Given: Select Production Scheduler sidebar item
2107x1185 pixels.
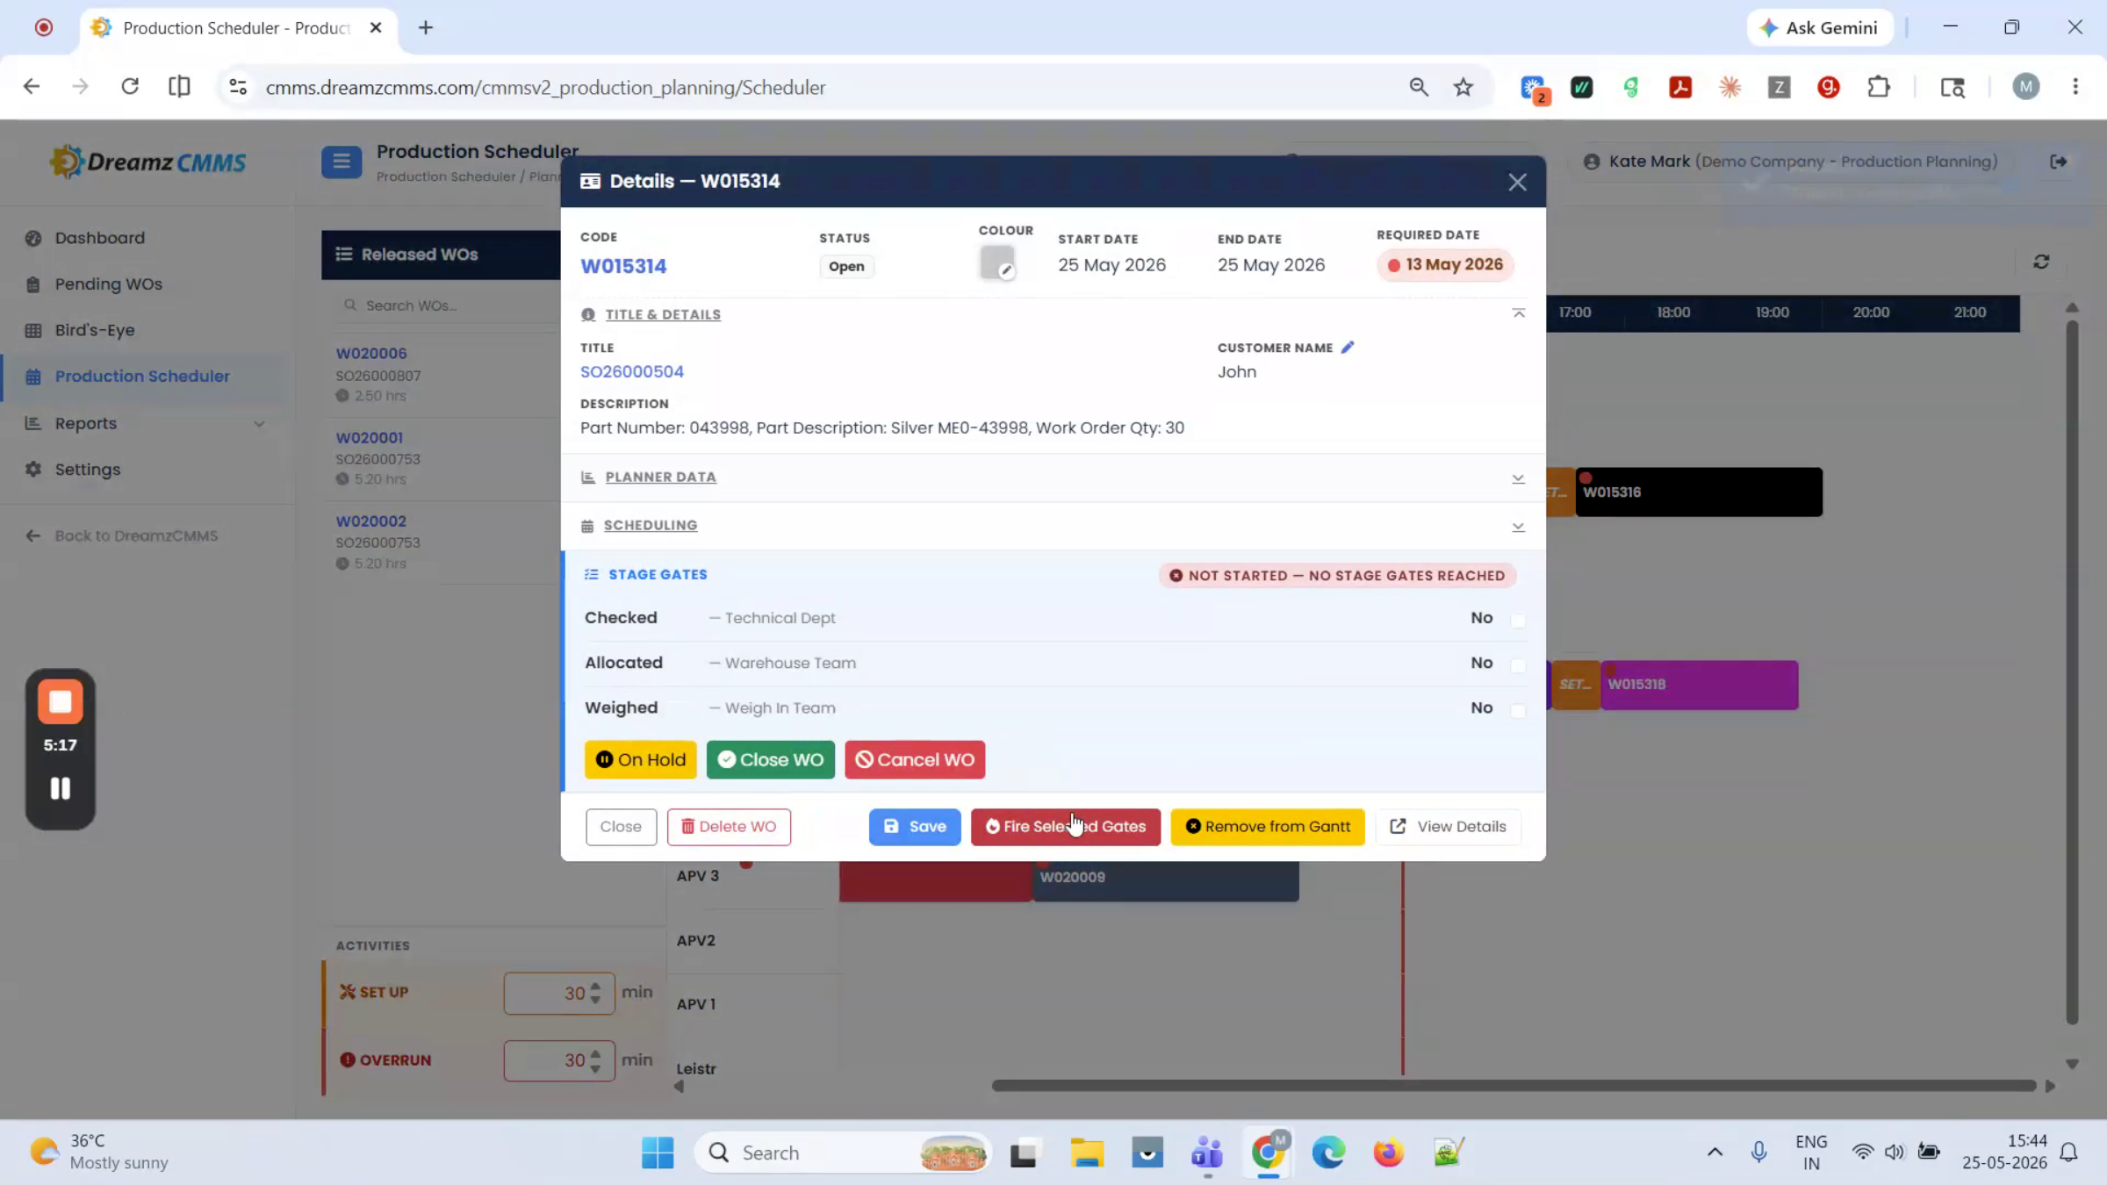Looking at the screenshot, I should click(142, 376).
